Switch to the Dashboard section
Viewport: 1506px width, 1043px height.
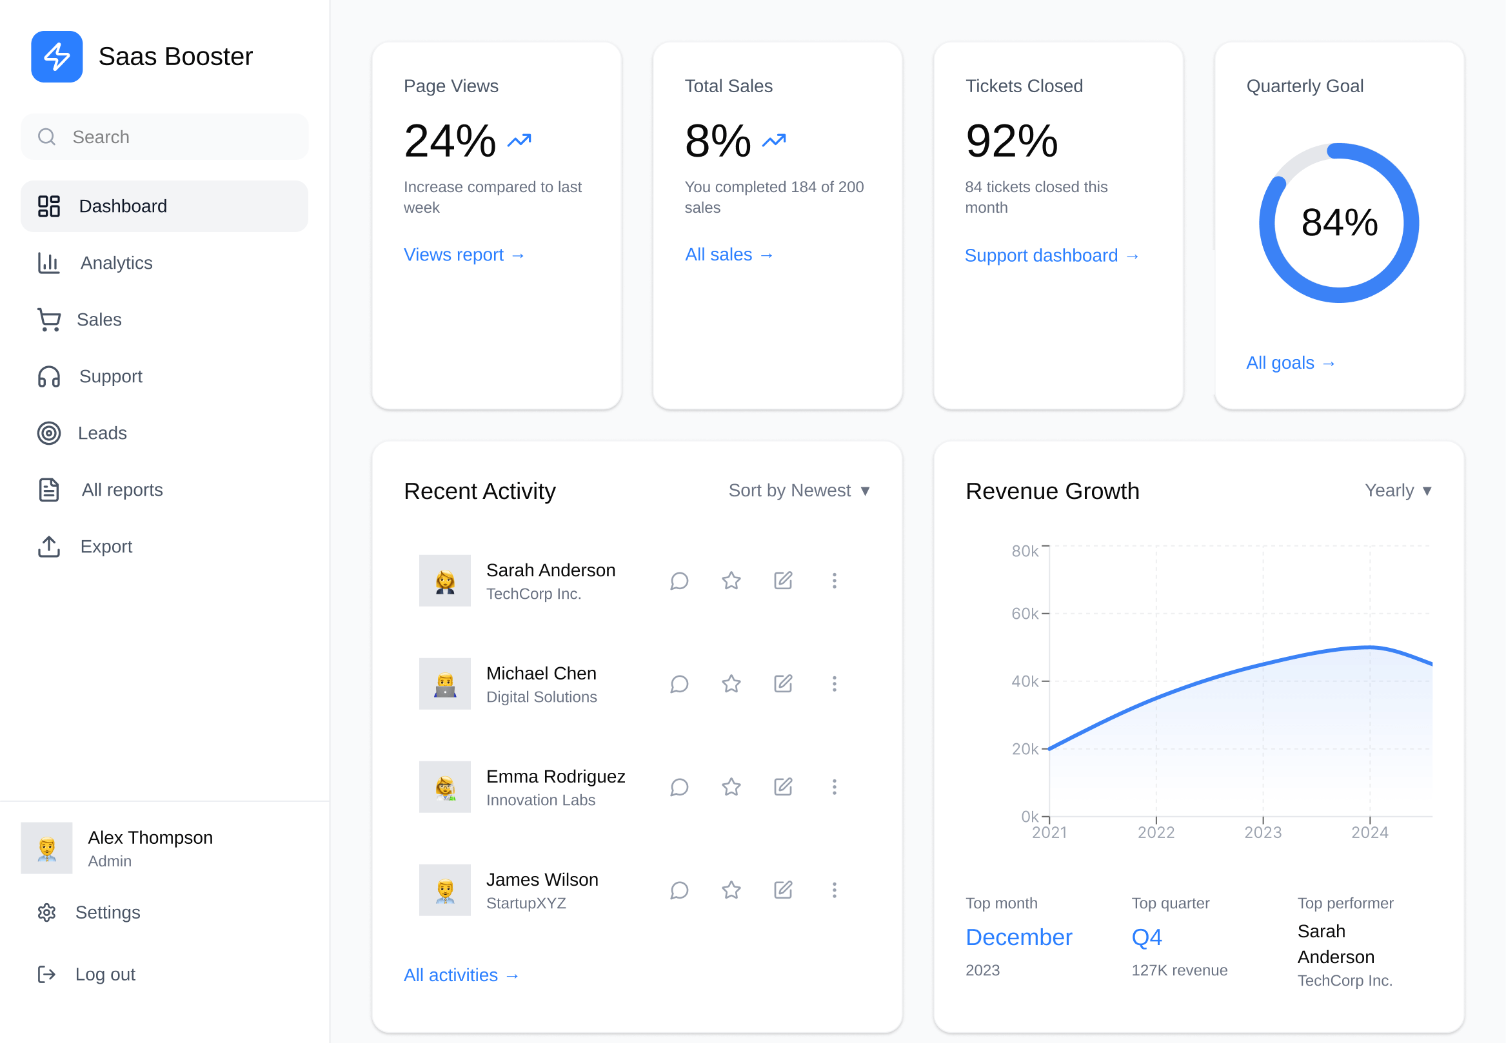tap(123, 206)
